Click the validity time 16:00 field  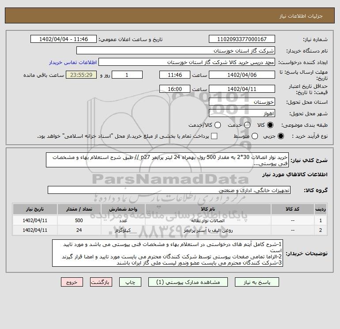point(175,89)
